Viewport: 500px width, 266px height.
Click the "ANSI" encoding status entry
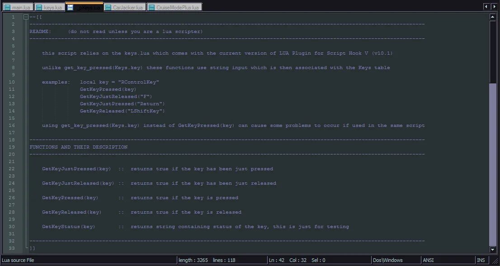pyautogui.click(x=428, y=260)
